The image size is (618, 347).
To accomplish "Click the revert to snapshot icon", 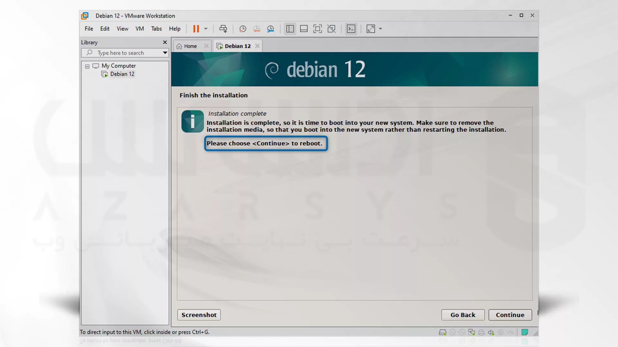I will pyautogui.click(x=256, y=29).
